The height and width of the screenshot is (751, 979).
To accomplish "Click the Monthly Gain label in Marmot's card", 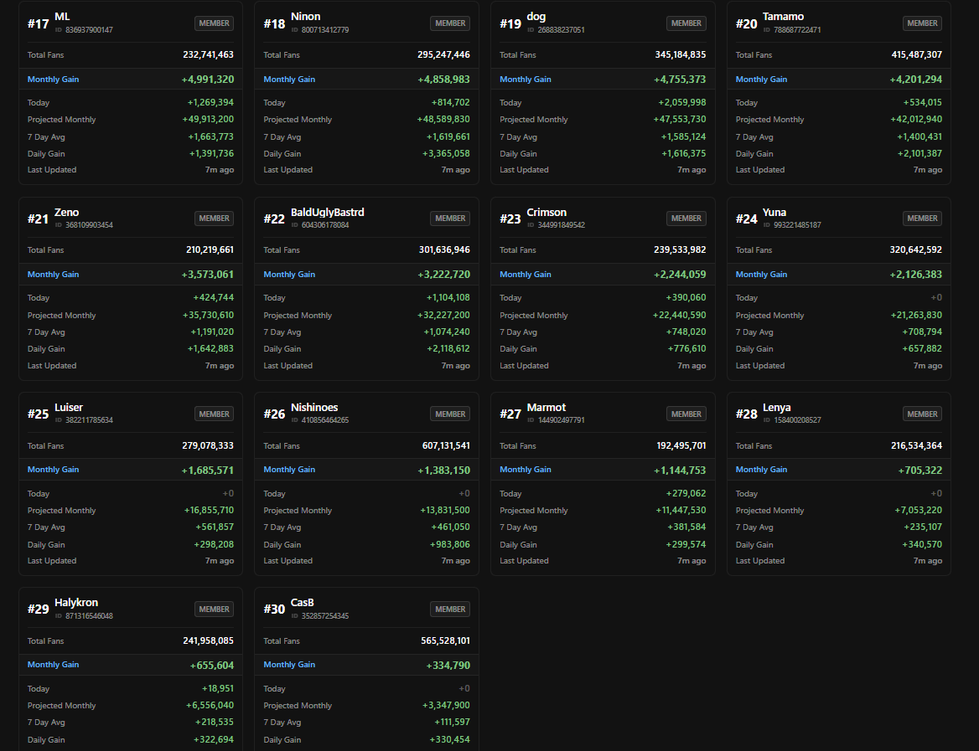I will point(525,470).
